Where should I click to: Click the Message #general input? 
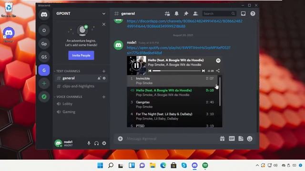pos(171,139)
